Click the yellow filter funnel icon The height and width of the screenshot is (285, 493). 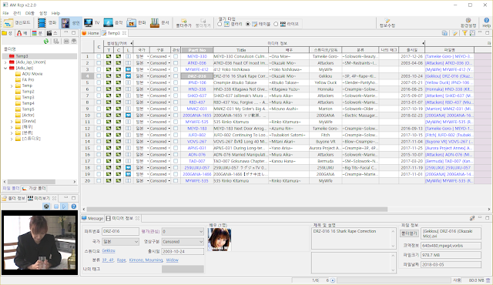click(x=464, y=33)
